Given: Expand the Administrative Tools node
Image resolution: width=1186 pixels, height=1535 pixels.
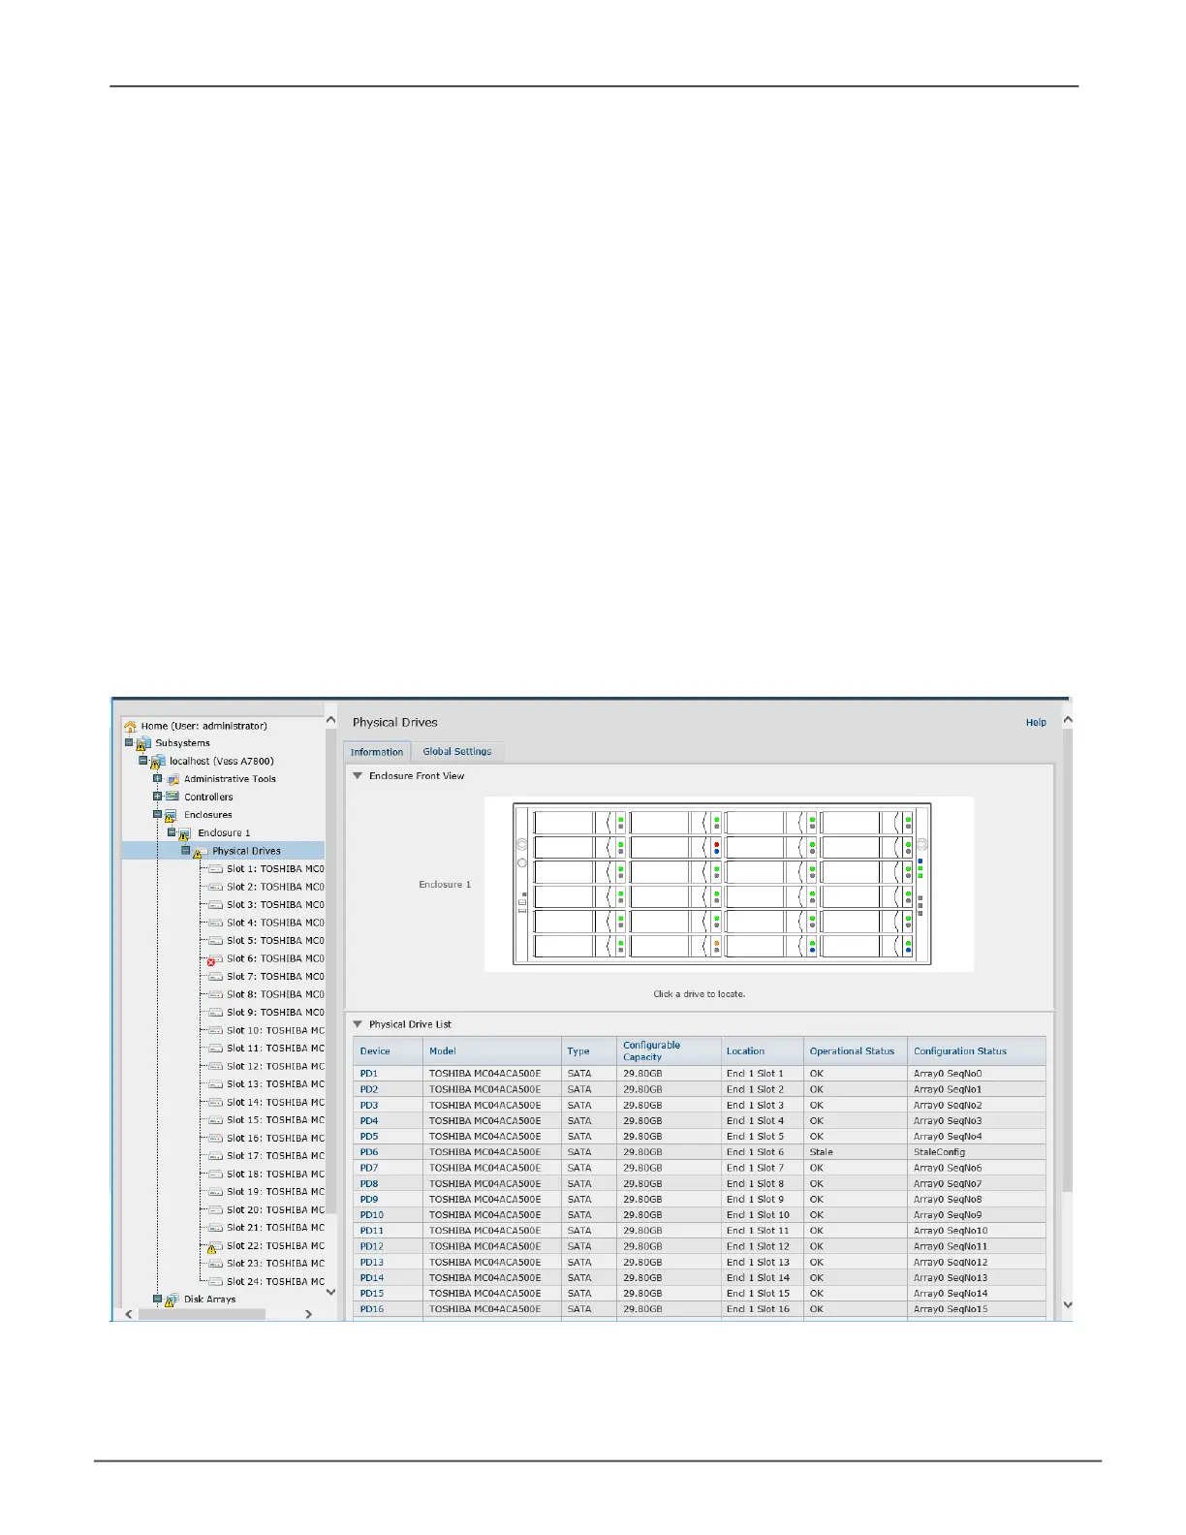Looking at the screenshot, I should pos(157,779).
